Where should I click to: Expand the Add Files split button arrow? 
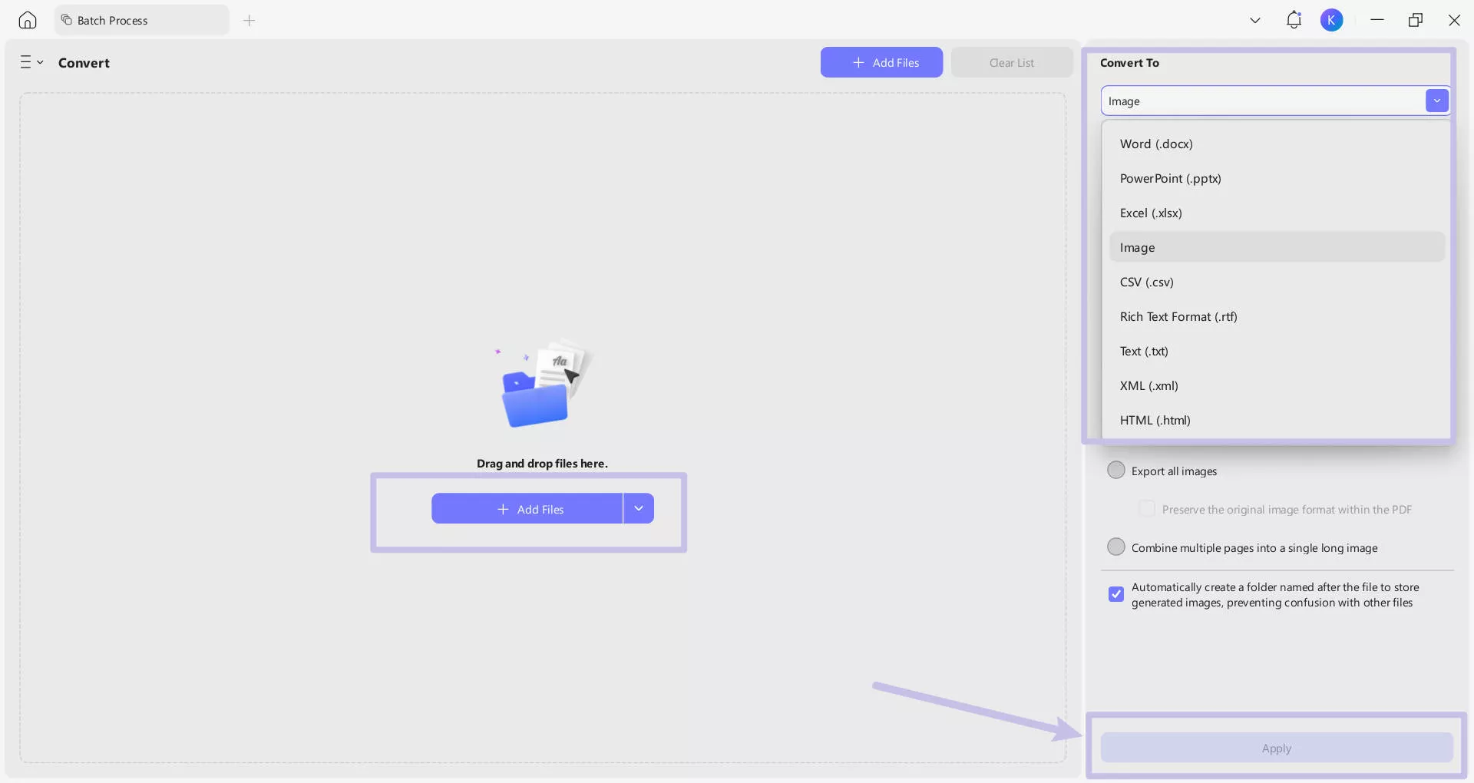coord(639,508)
